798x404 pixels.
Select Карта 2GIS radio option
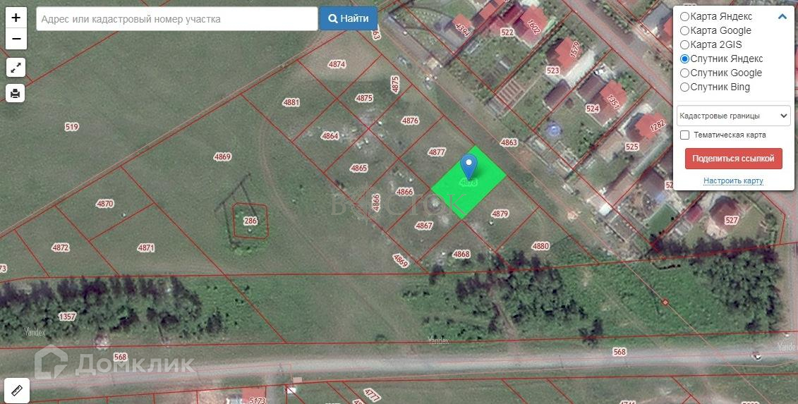(x=685, y=45)
